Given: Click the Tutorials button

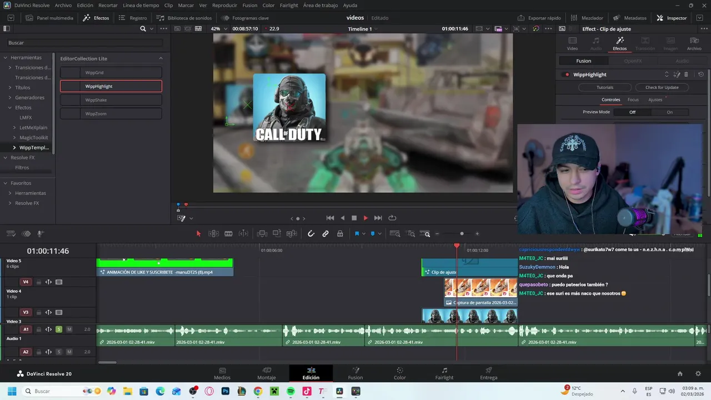Looking at the screenshot, I should coord(605,87).
